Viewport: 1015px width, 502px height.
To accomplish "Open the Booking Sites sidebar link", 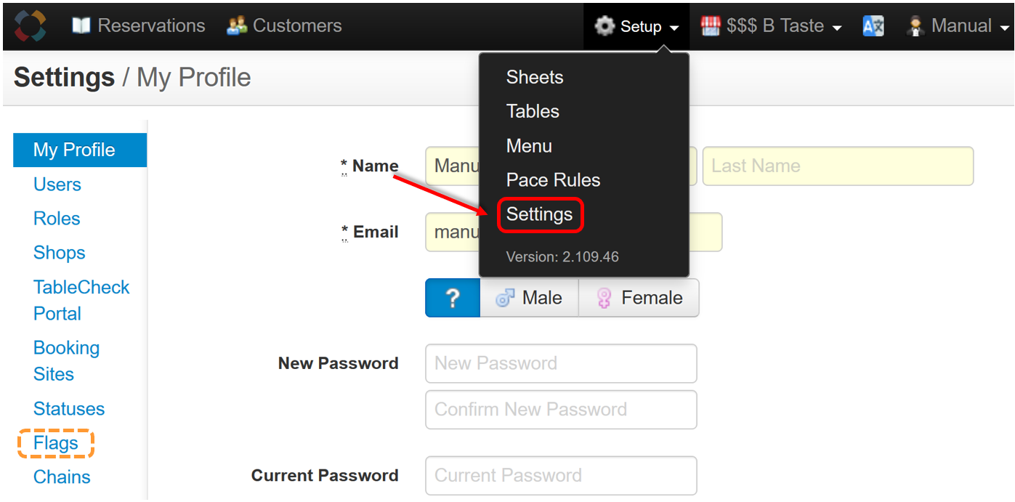I will click(66, 361).
